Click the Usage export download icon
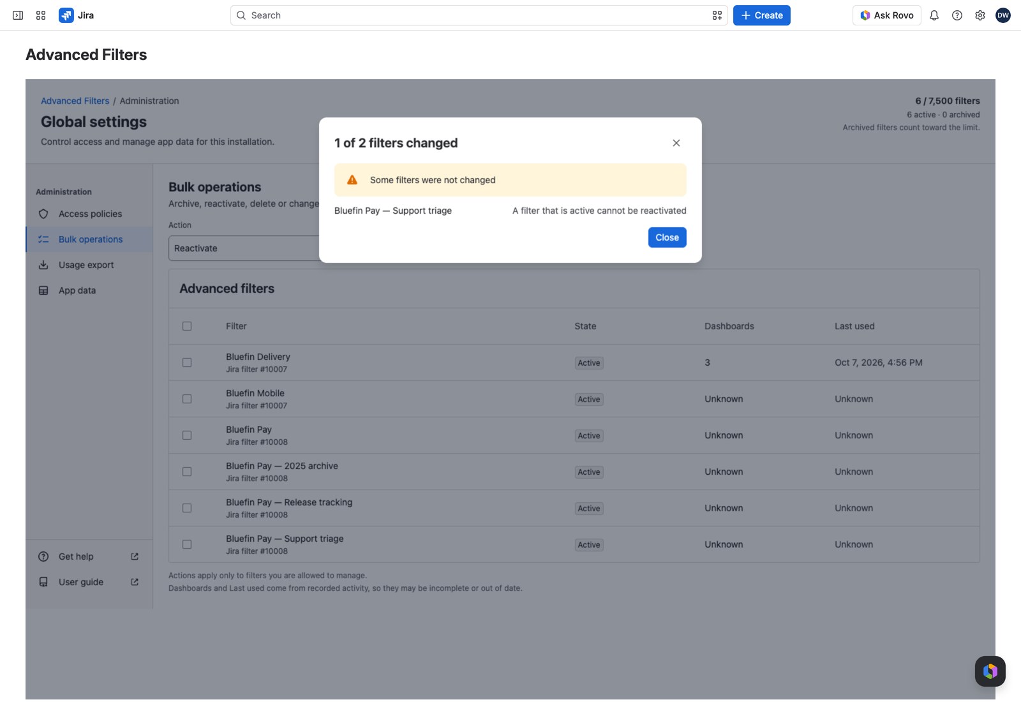 43,265
